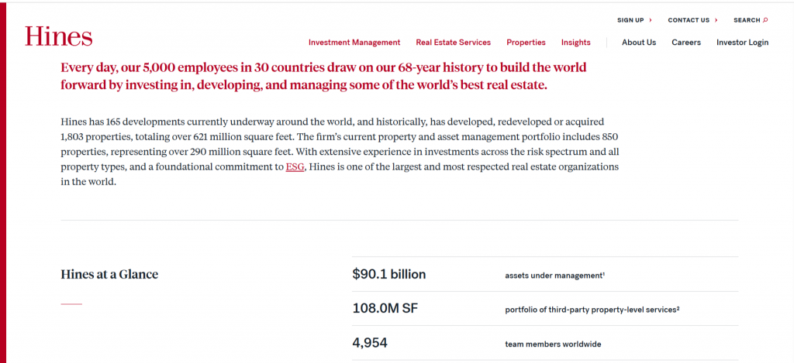Click the team members worldwide label

552,344
